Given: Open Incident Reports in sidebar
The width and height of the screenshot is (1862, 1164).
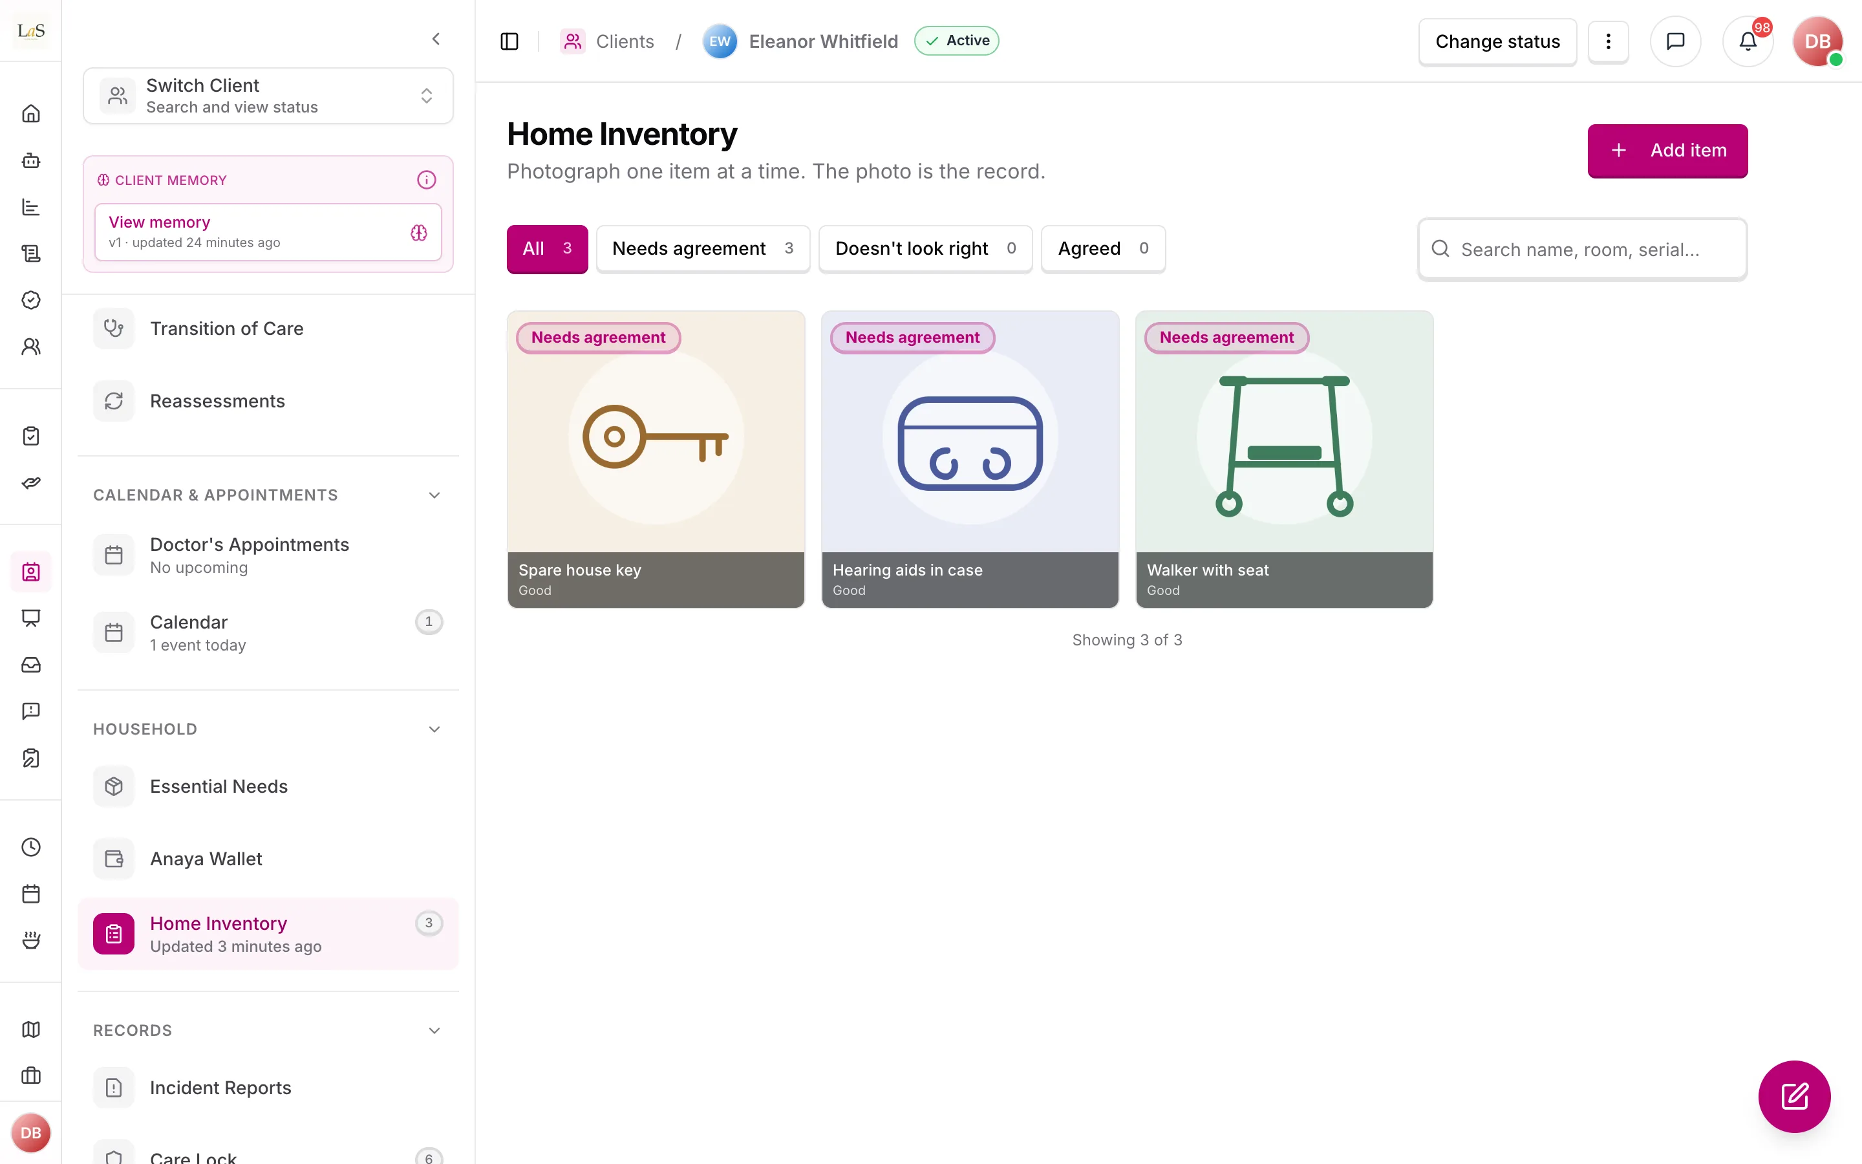Looking at the screenshot, I should pyautogui.click(x=268, y=1087).
